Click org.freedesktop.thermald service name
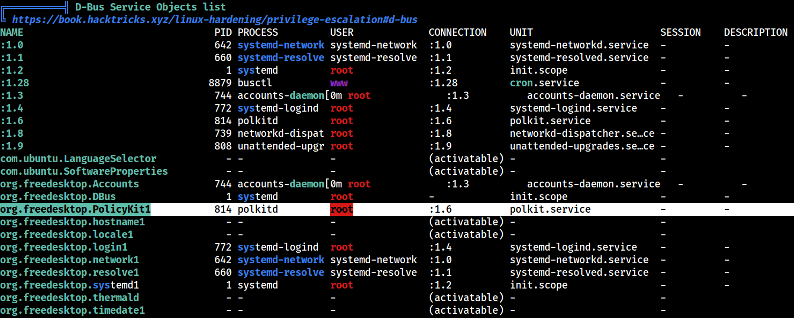 tap(70, 297)
